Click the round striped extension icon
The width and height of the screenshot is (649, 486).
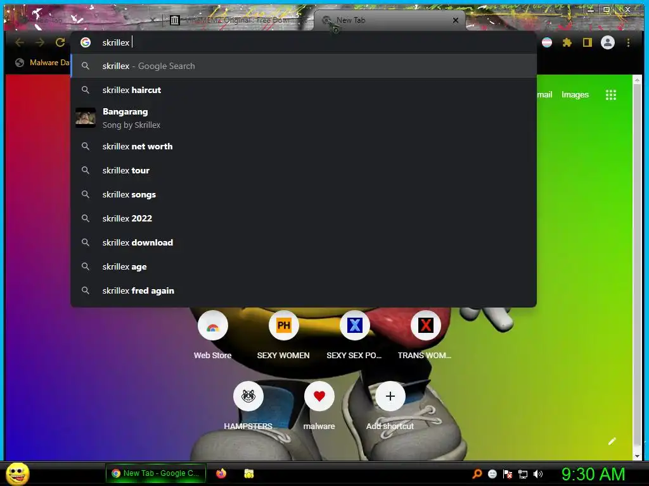[x=547, y=42]
